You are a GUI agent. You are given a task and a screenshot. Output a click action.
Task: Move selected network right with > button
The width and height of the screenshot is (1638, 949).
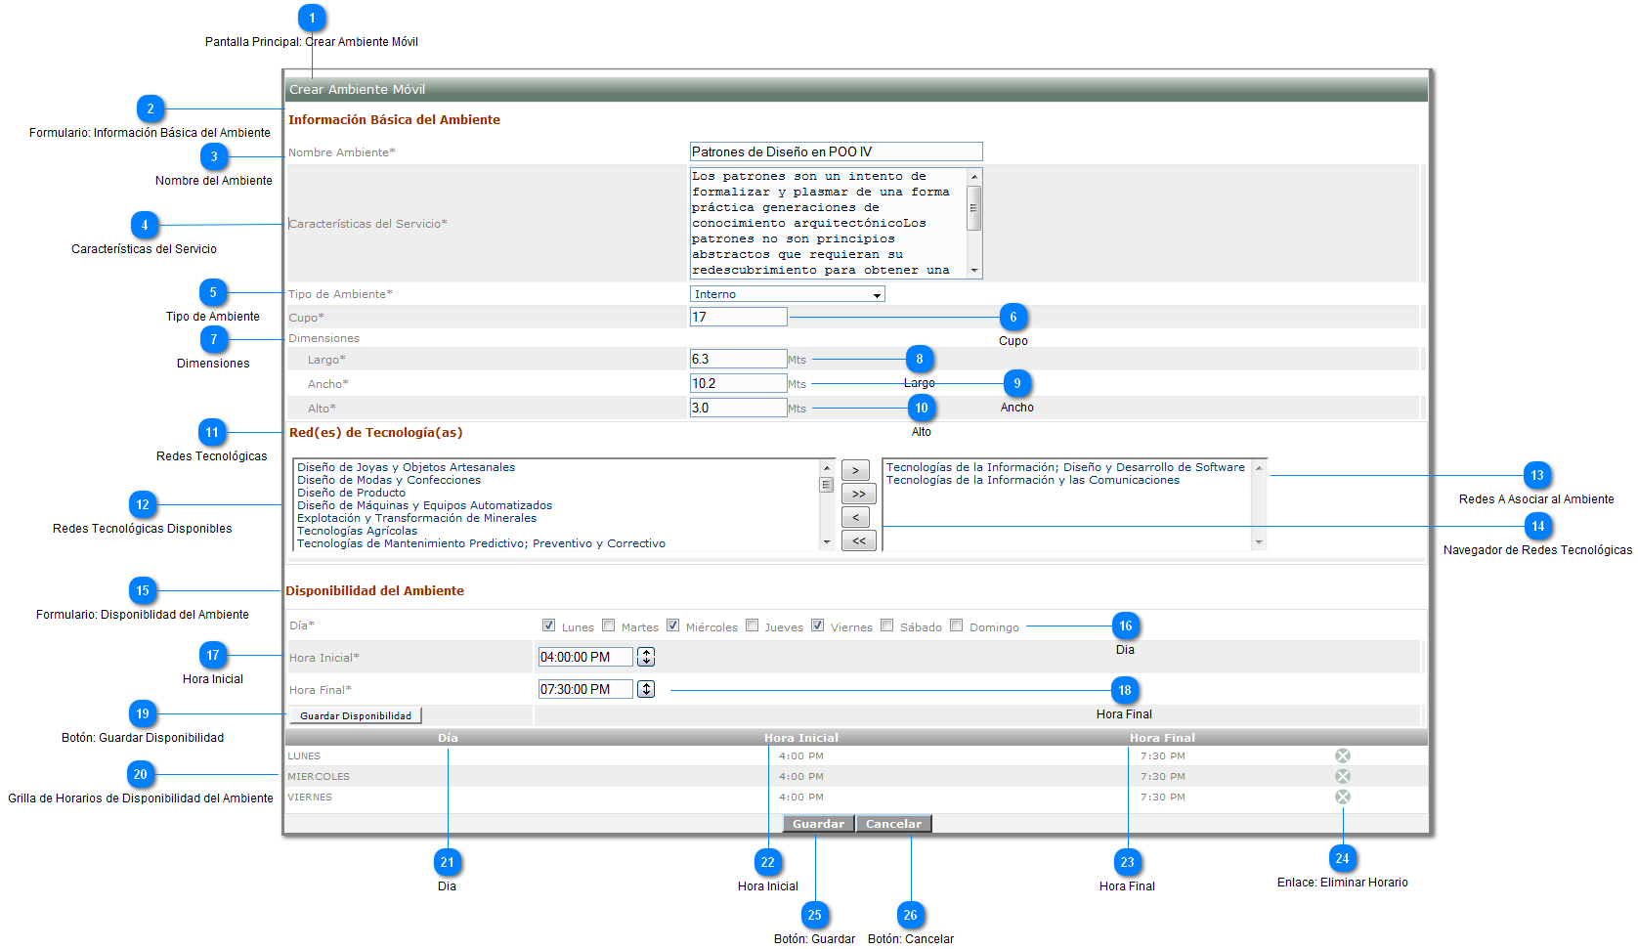point(855,470)
